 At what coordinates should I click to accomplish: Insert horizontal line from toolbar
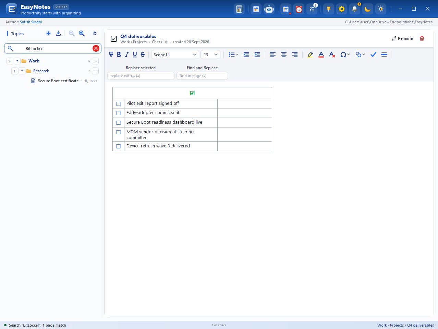[x=384, y=54]
